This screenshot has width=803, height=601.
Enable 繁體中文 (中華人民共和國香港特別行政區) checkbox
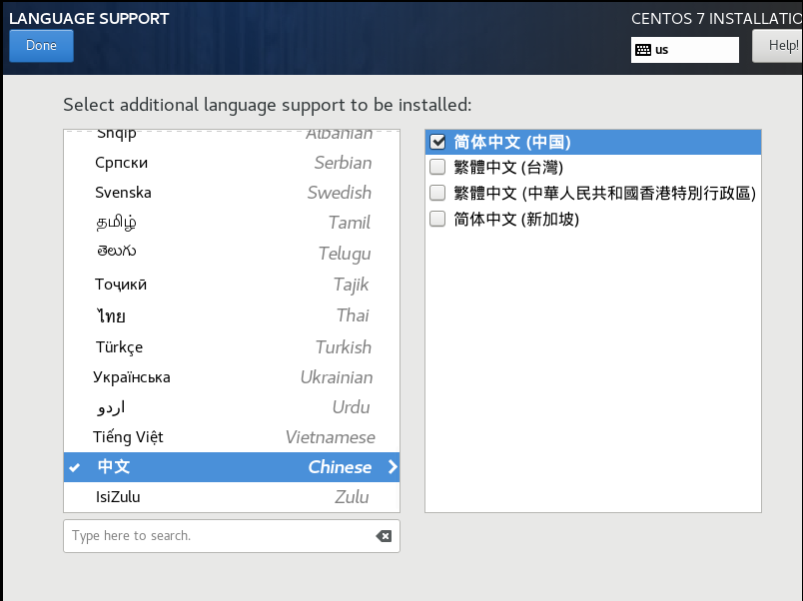tap(437, 193)
